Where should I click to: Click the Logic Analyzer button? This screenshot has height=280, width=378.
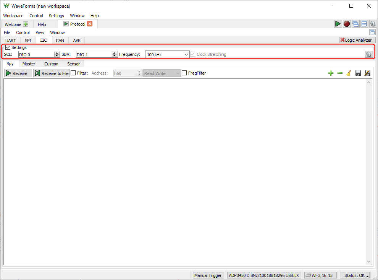coord(357,40)
